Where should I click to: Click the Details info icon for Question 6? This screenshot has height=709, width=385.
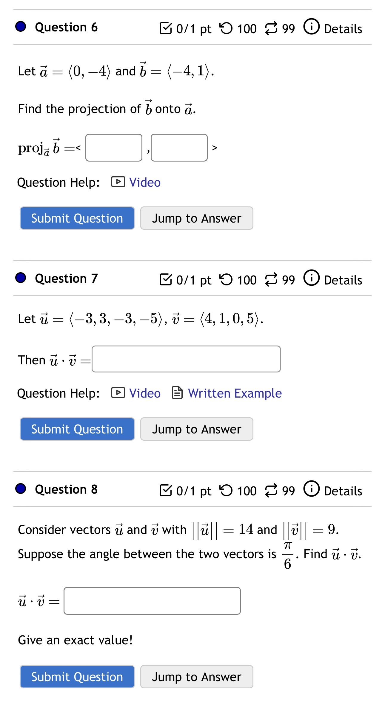click(311, 27)
